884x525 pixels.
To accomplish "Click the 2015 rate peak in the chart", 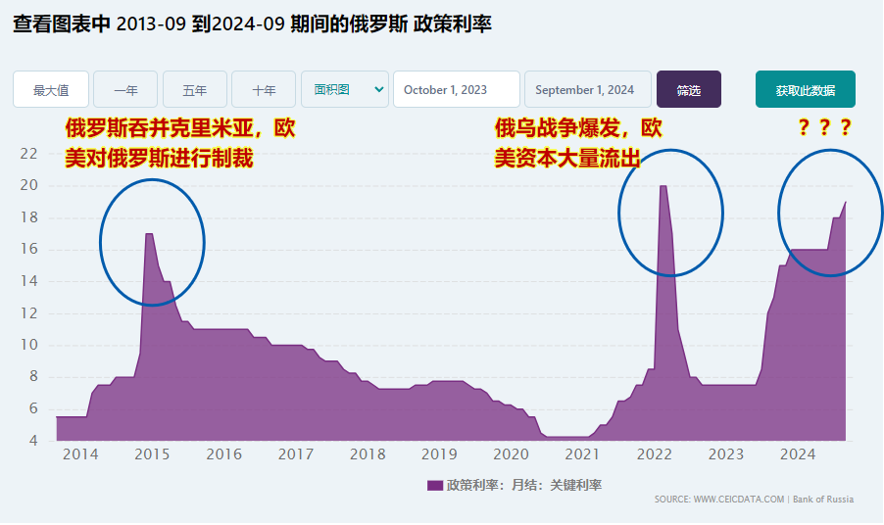I will point(149,235).
